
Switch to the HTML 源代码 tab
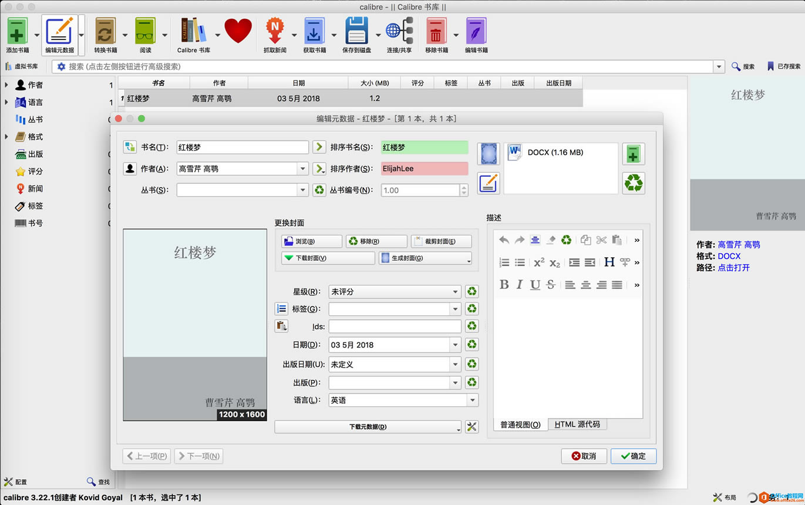point(577,424)
